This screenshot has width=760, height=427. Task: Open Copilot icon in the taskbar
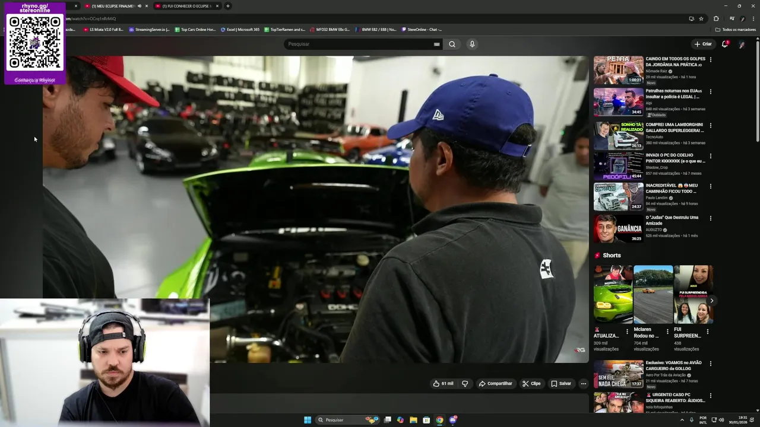[400, 420]
